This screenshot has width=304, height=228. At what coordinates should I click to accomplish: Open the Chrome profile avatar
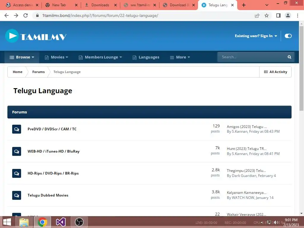coord(288,15)
